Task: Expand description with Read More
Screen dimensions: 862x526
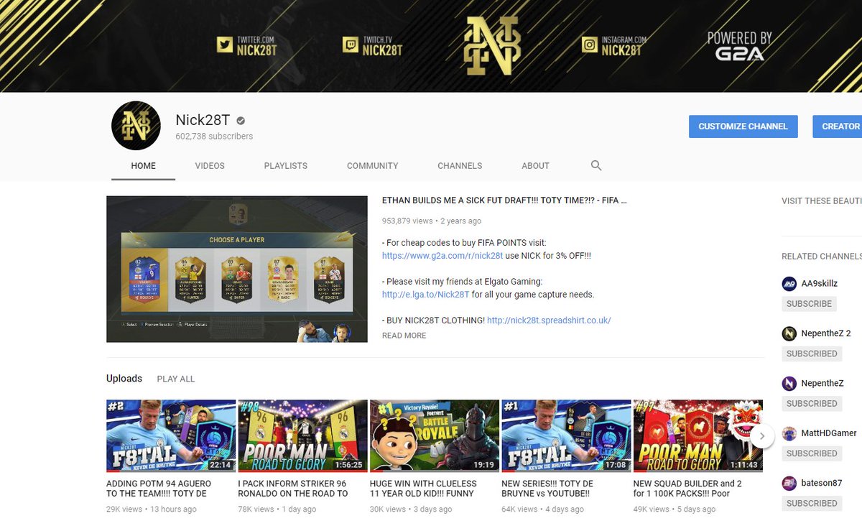Action: click(404, 336)
